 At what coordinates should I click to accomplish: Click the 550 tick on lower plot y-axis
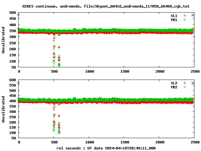tap(13, 85)
